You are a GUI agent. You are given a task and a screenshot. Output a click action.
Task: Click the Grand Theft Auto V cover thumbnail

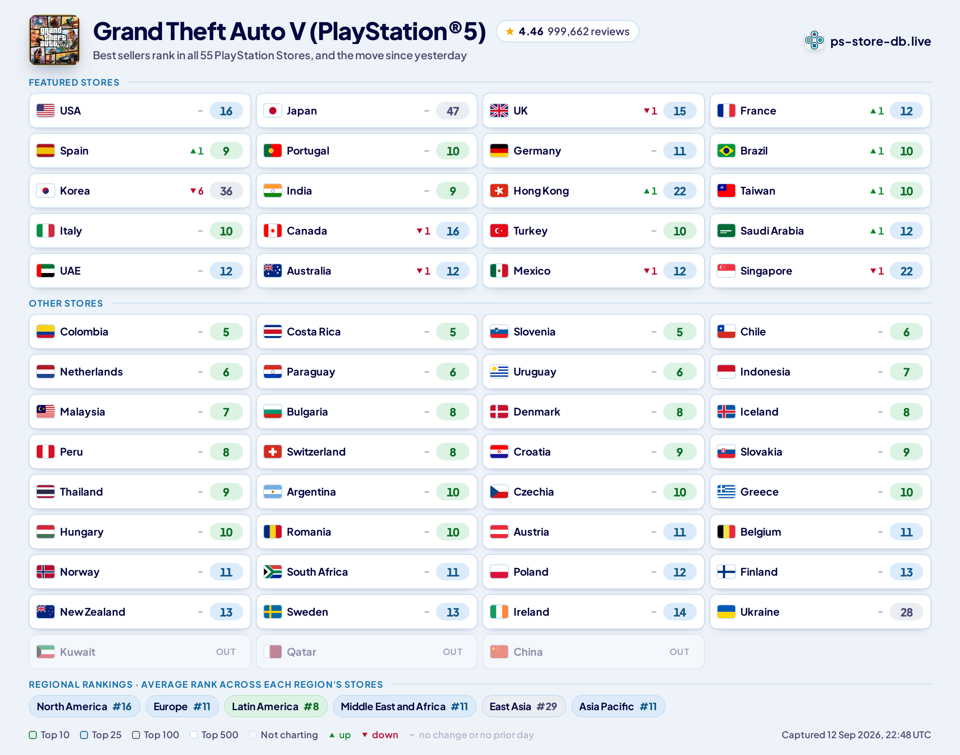54,40
